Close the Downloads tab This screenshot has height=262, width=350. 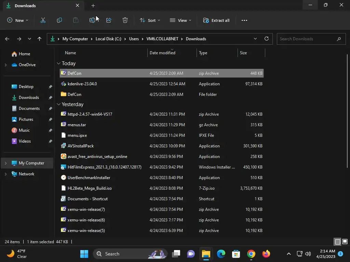(x=78, y=5)
